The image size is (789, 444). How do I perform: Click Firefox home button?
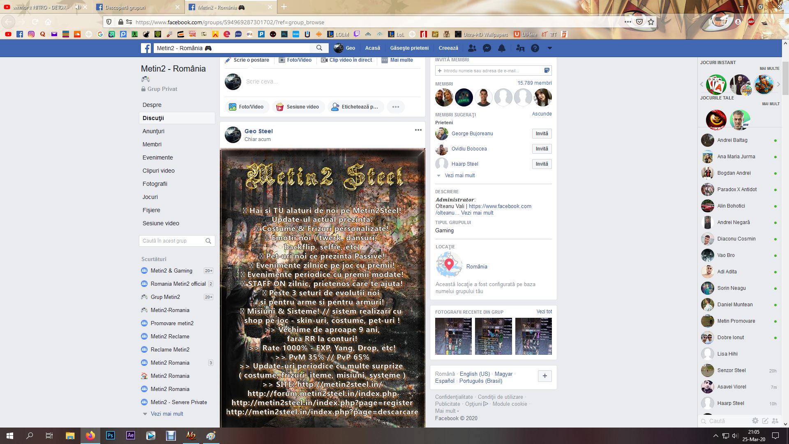click(48, 22)
